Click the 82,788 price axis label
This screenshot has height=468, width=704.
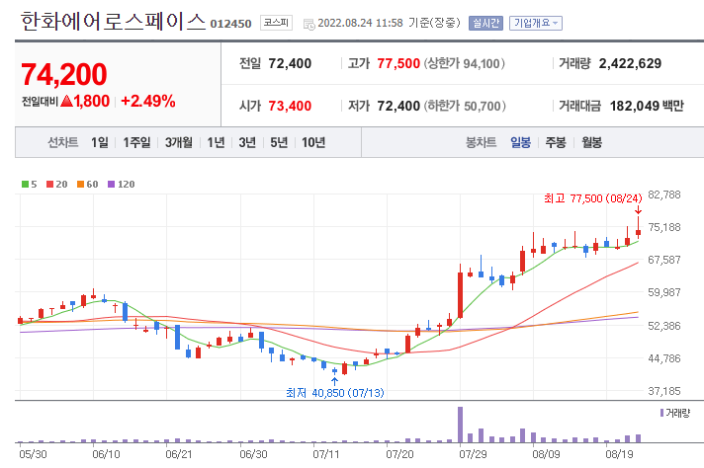[x=664, y=195]
